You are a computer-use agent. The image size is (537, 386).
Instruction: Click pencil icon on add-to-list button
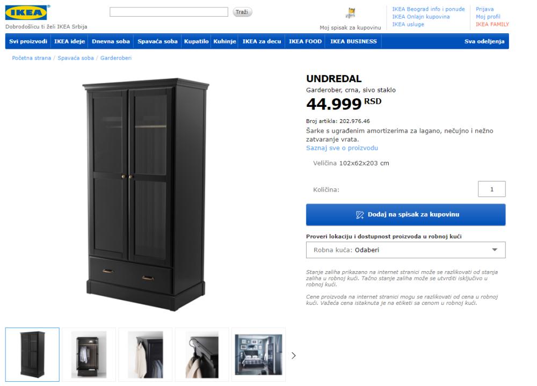(x=360, y=215)
